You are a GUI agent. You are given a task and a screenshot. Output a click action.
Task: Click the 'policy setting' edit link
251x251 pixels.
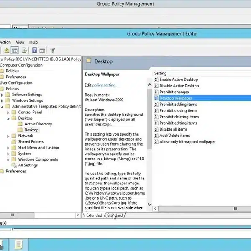coord(104,85)
